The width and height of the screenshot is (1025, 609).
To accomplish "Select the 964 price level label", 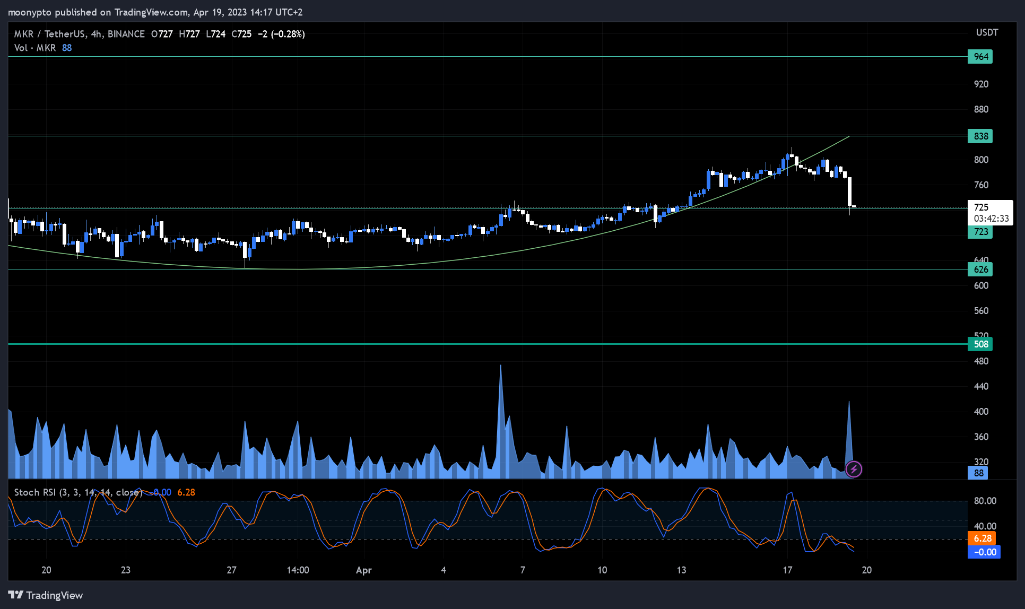I will [980, 57].
